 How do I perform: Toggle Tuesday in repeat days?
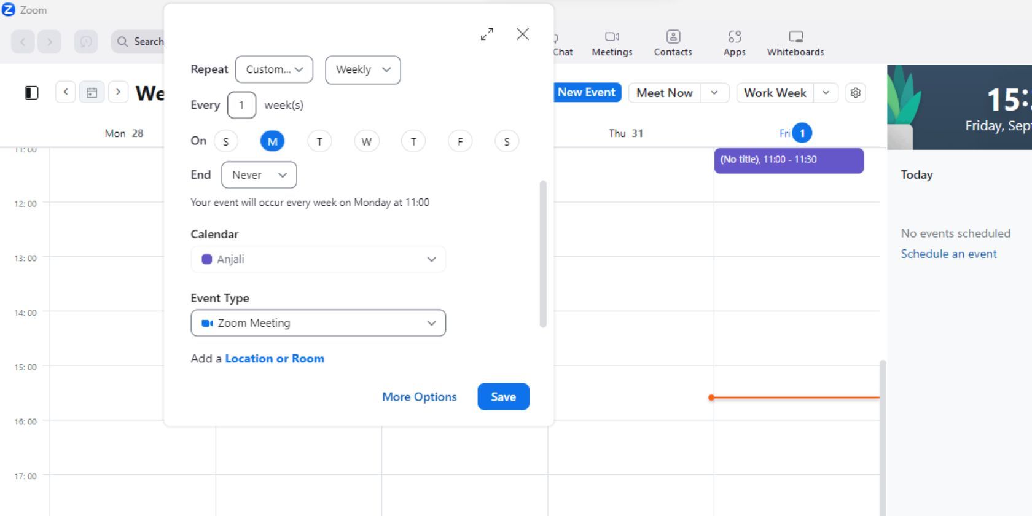click(x=319, y=141)
